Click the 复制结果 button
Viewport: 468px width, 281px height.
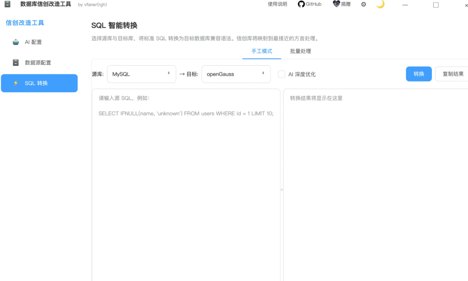click(x=452, y=74)
